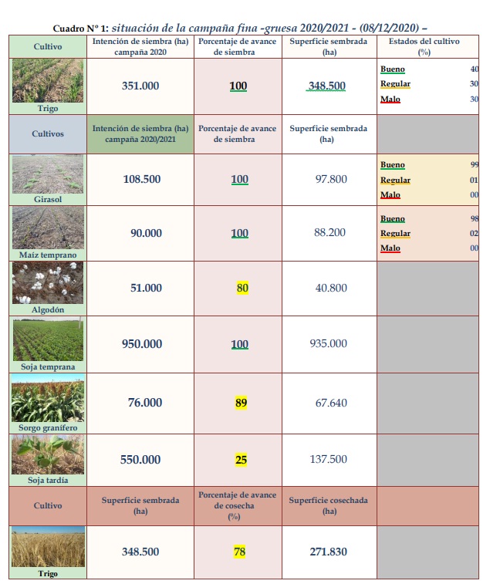490x584 pixels.
Task: Select the 137.500 sown area value
Action: pyautogui.click(x=327, y=460)
